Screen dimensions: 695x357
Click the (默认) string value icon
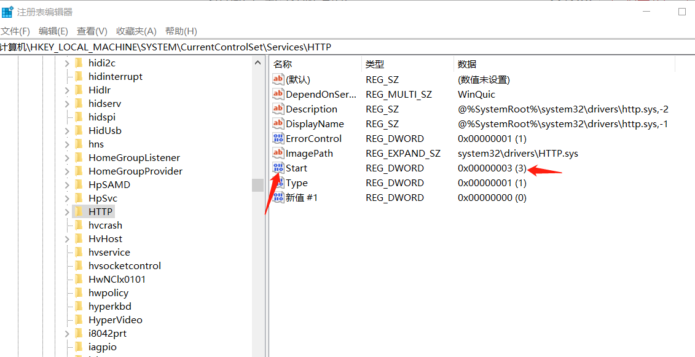point(278,79)
